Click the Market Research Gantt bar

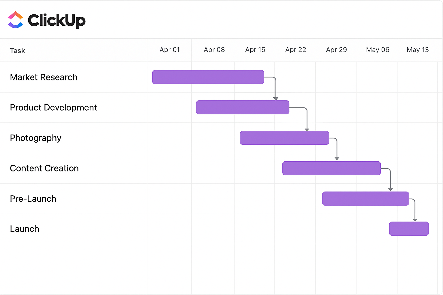[x=208, y=77]
